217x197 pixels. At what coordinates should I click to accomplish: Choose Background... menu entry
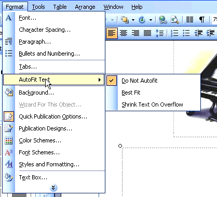[54, 93]
